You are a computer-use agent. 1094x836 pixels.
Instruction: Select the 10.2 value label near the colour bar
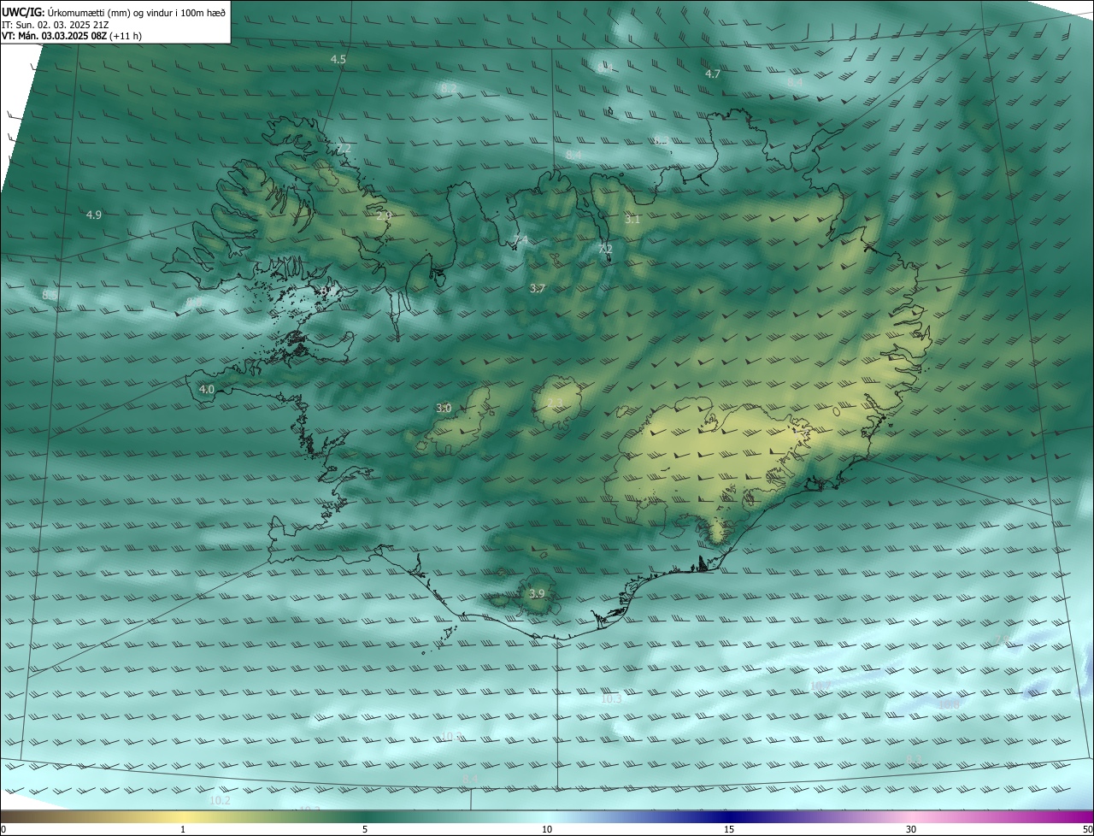[220, 801]
